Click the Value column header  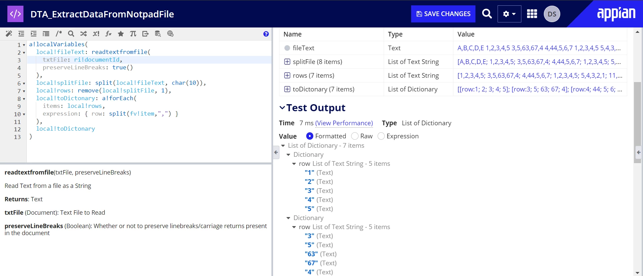(x=466, y=34)
